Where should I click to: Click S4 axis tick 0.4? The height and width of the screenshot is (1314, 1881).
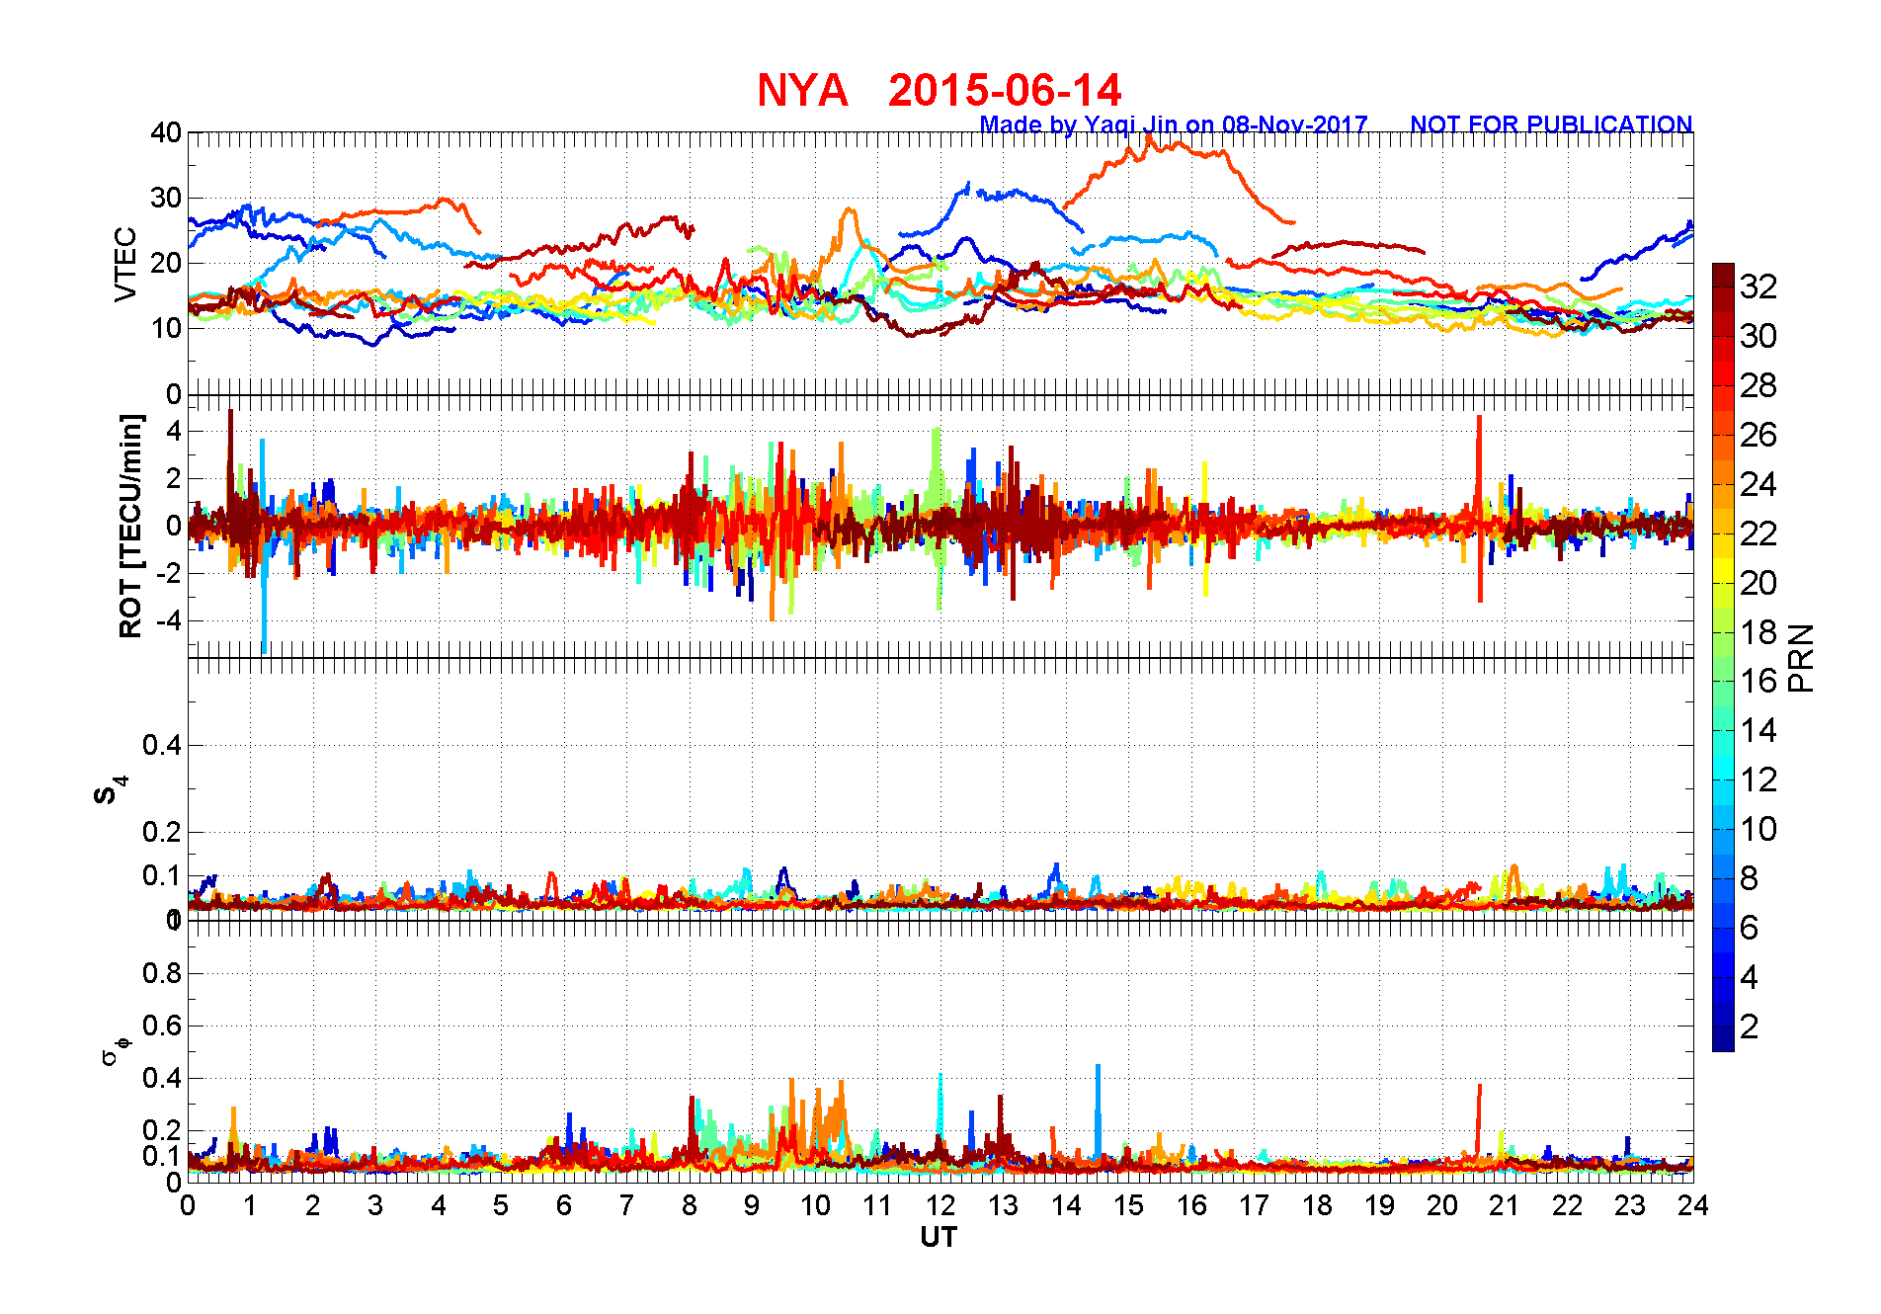162,745
